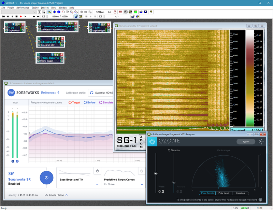Open the Performance menu
This screenshot has height=210, width=273.
(x=23, y=7)
